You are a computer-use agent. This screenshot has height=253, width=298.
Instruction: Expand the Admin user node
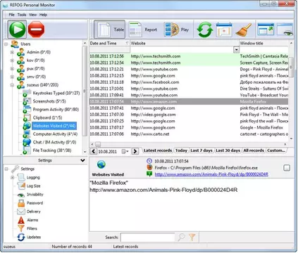click(12, 52)
